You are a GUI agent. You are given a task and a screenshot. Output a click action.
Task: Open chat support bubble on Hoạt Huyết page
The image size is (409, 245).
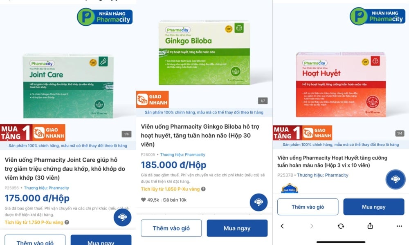[x=396, y=179]
